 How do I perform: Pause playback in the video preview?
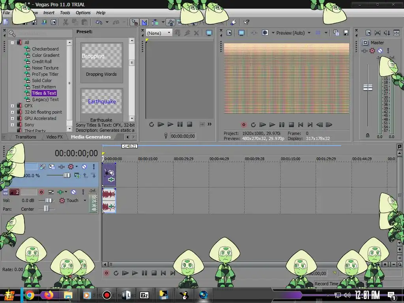pos(282,125)
